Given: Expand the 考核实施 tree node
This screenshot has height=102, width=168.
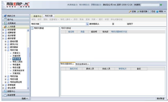Looking at the screenshot, I should click(6, 76).
